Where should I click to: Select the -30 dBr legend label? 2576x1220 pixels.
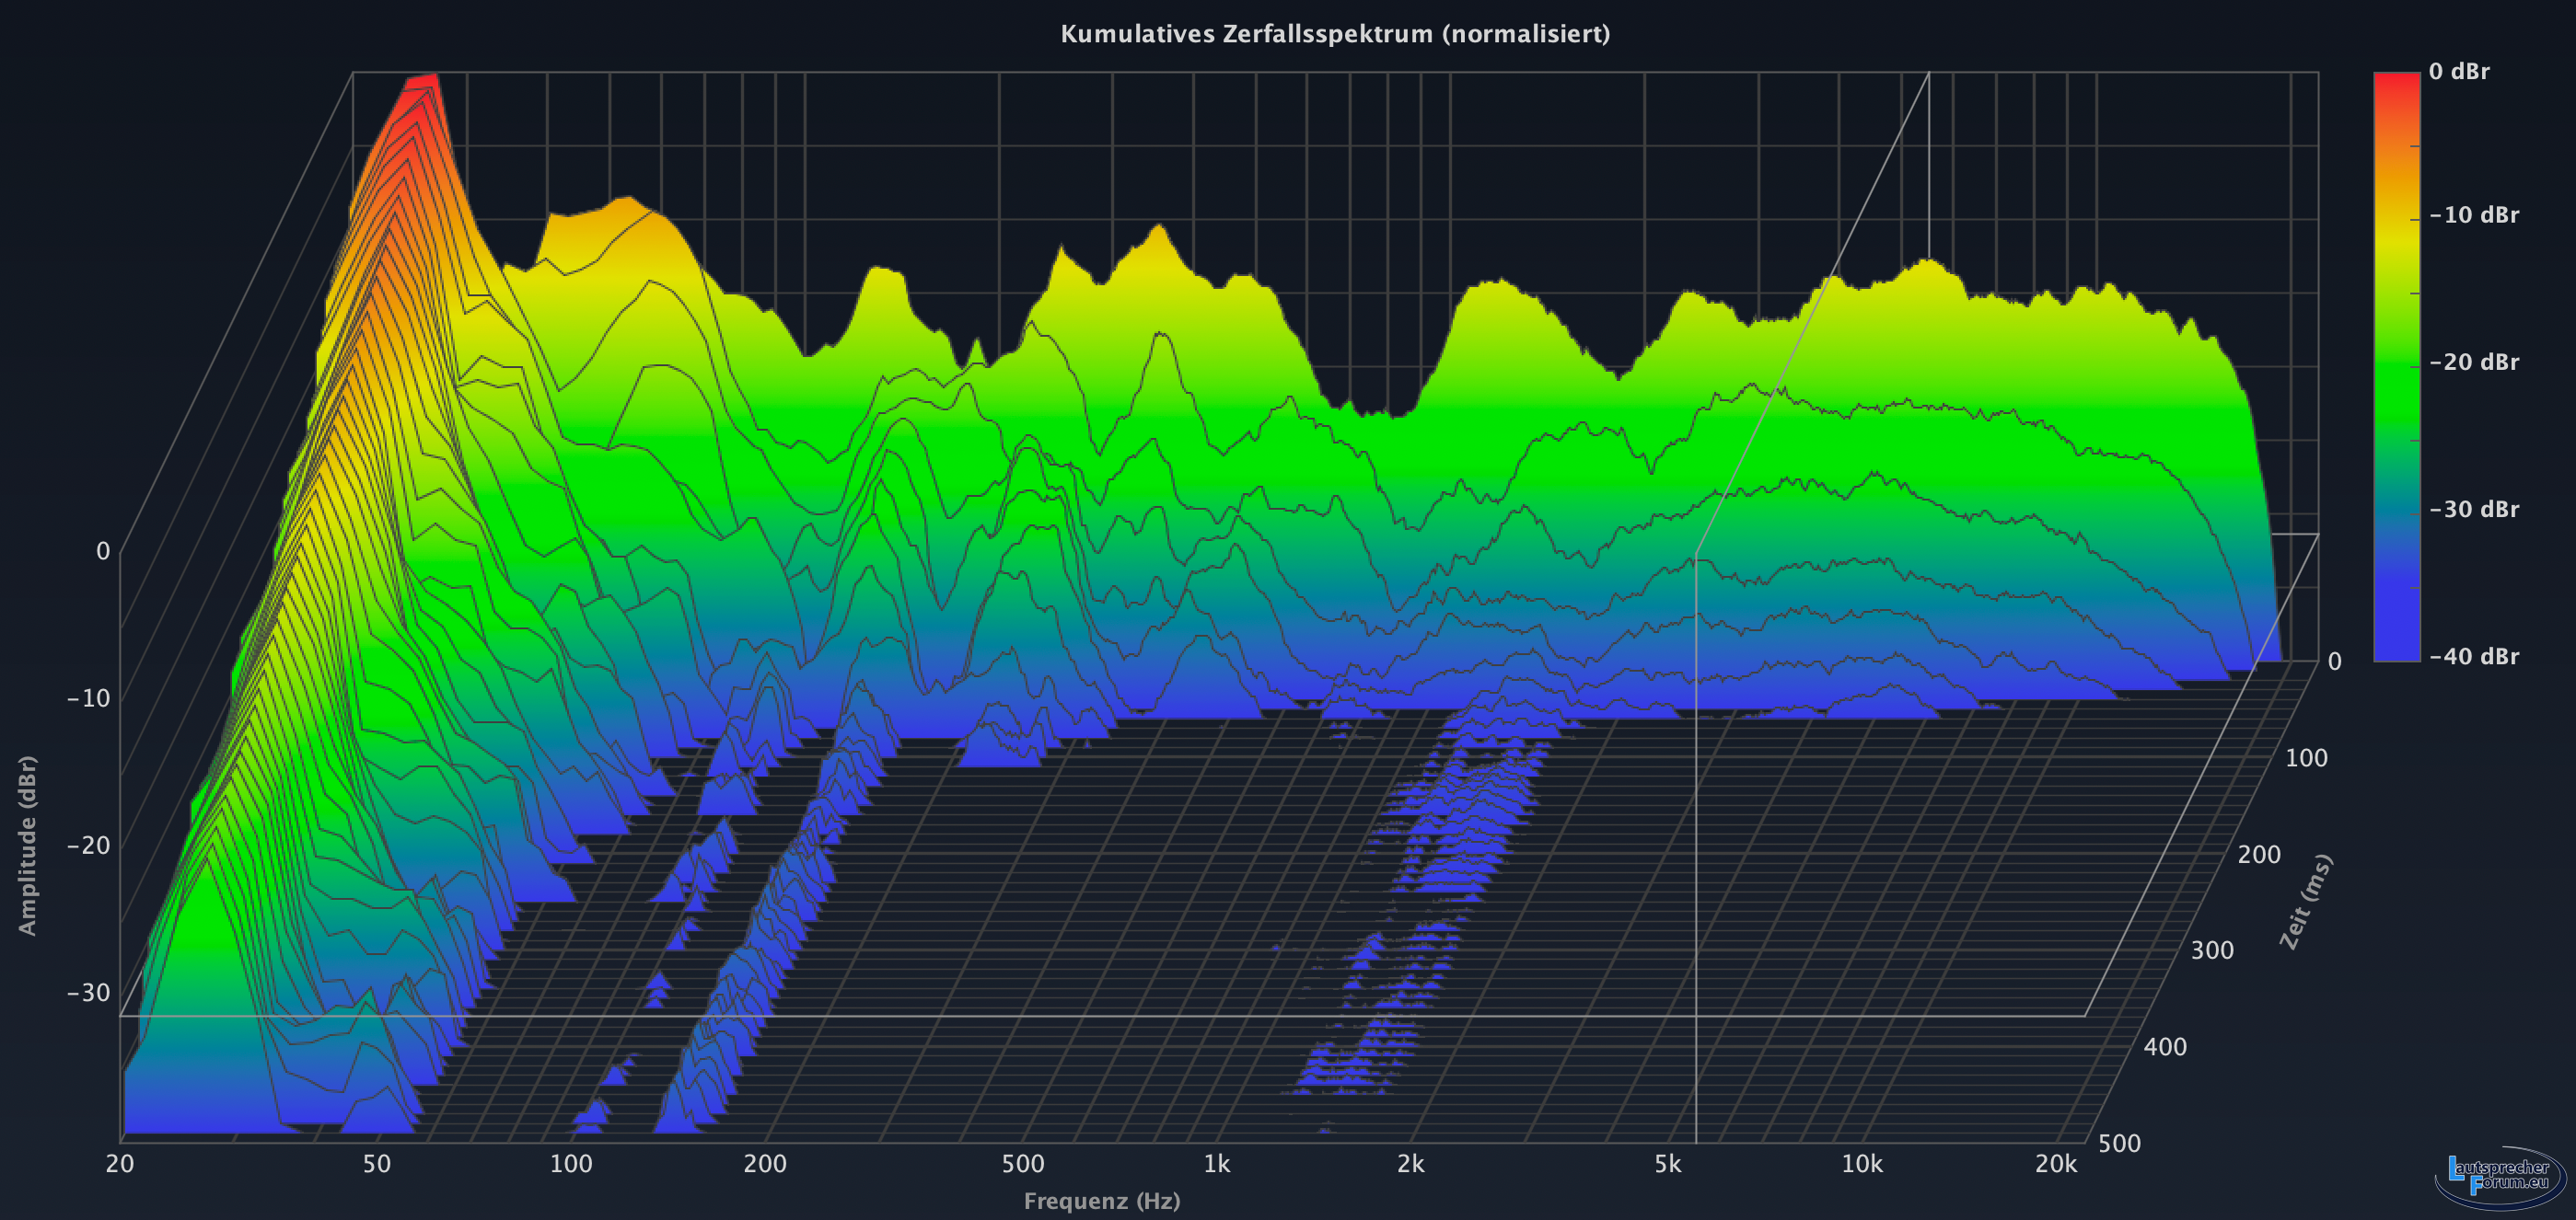(2474, 510)
